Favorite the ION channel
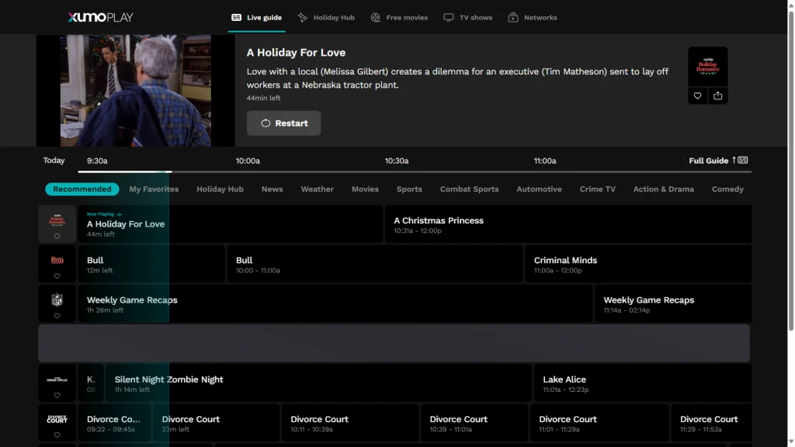Image resolution: width=795 pixels, height=447 pixels. pos(57,276)
